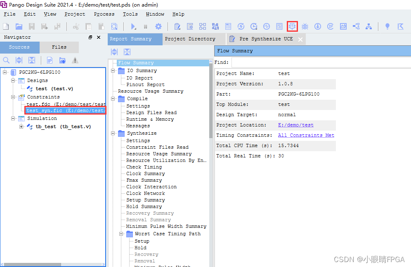The image size is (411, 267).
Task: Open the Help menu
Action: tap(178, 14)
